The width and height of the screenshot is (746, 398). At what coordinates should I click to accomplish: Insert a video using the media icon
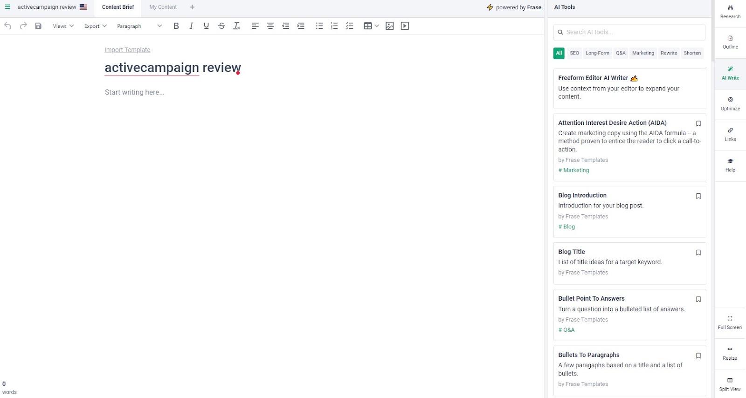tap(405, 26)
